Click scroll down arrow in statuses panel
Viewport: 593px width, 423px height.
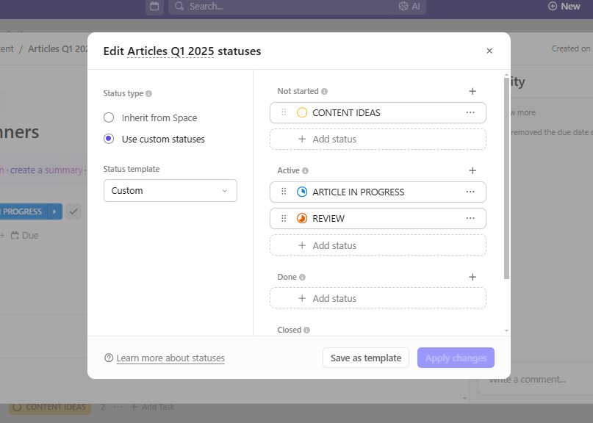click(x=507, y=330)
